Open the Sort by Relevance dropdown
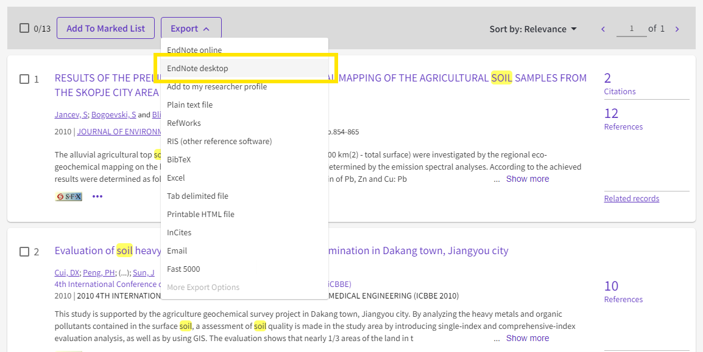Viewport: 703px width, 352px height. pos(532,29)
